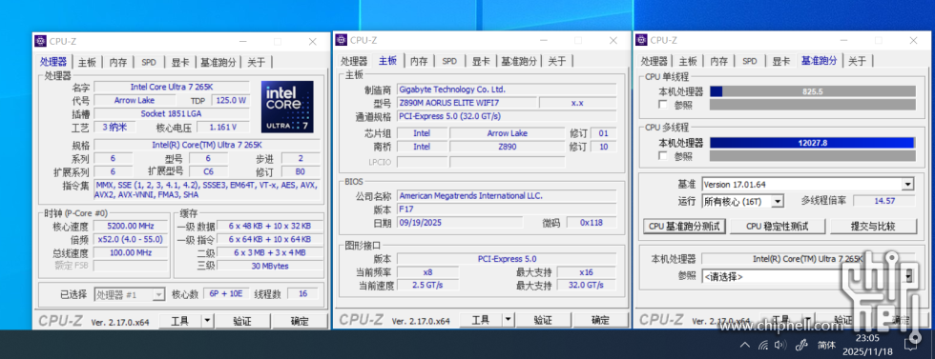Screen dimensions: 935x359
Task: Switch to 内存 tab in benchmark window
Action: (x=719, y=61)
